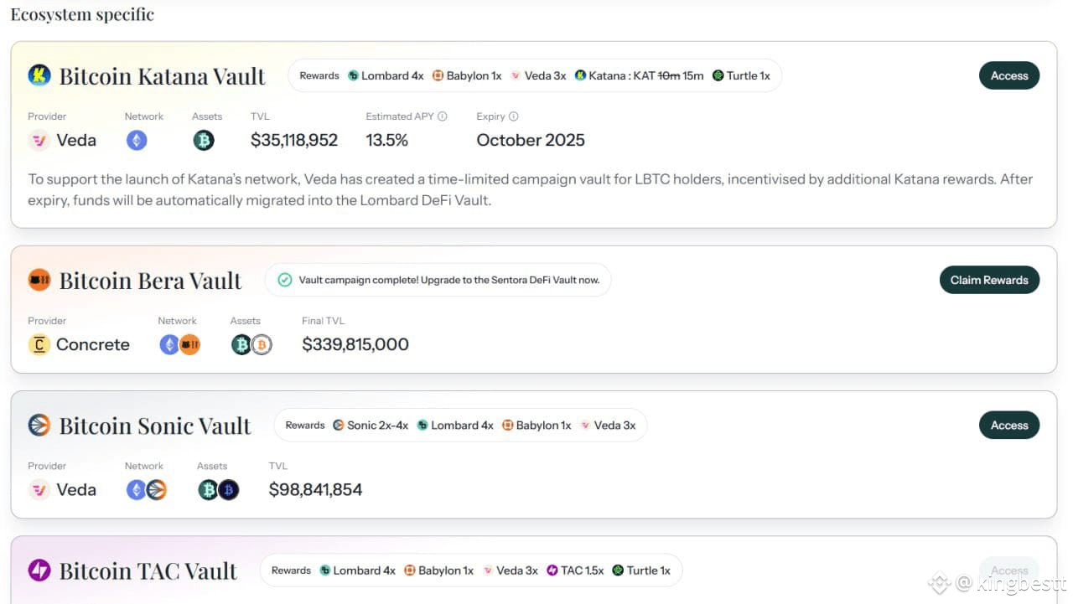Click the green checkmark icon for campaign complete

tap(285, 280)
